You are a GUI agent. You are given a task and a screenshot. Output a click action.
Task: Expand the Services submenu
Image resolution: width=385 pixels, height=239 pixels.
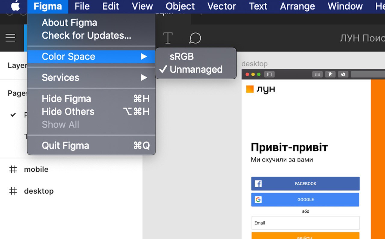point(91,77)
